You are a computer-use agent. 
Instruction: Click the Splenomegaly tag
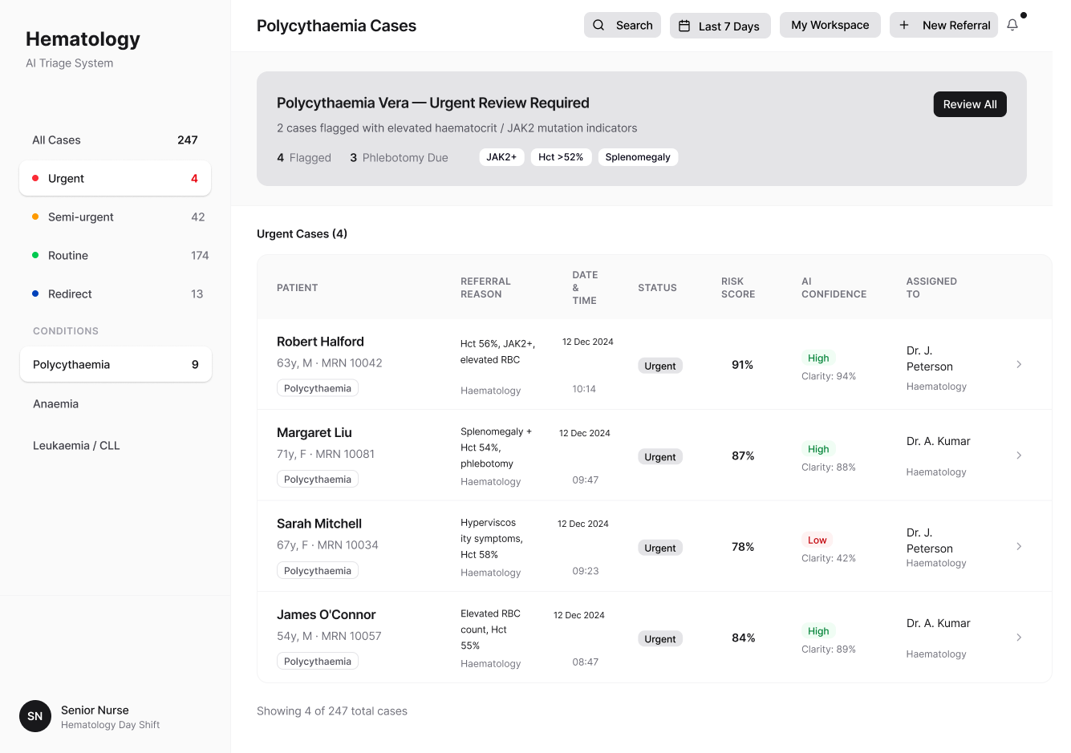coord(638,157)
